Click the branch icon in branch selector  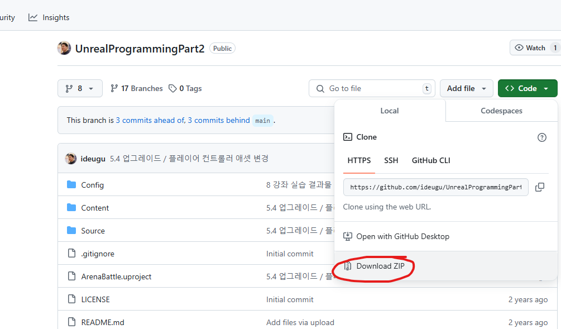pyautogui.click(x=69, y=88)
